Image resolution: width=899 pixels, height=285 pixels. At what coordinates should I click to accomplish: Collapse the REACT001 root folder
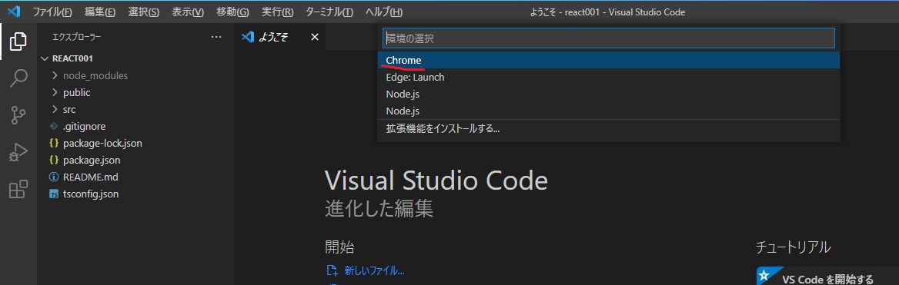pyautogui.click(x=45, y=58)
